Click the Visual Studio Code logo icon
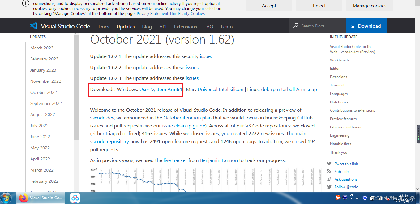420x204 pixels. coord(34,26)
